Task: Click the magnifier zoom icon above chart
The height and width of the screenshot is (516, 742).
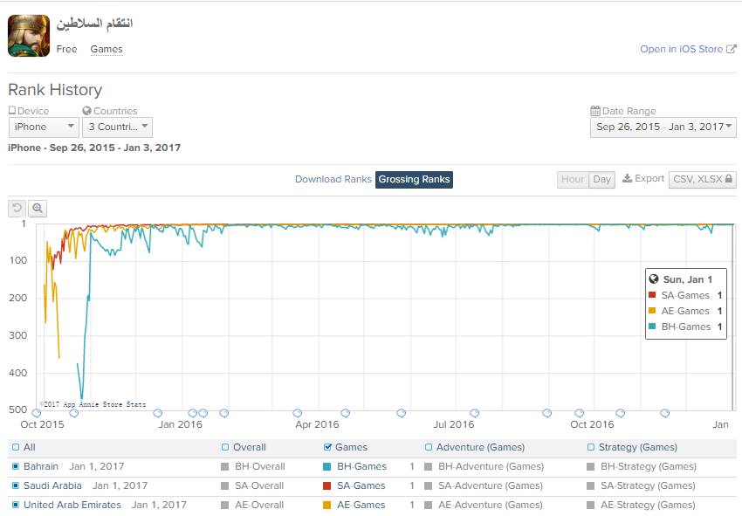Action: [x=37, y=208]
